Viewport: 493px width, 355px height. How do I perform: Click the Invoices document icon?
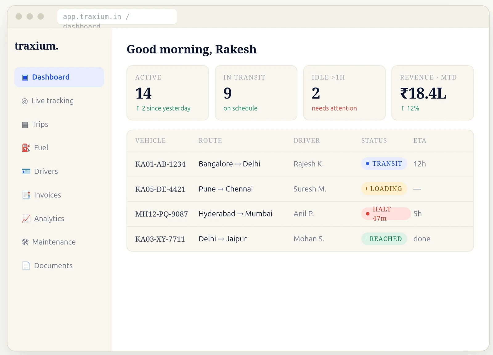pos(26,195)
